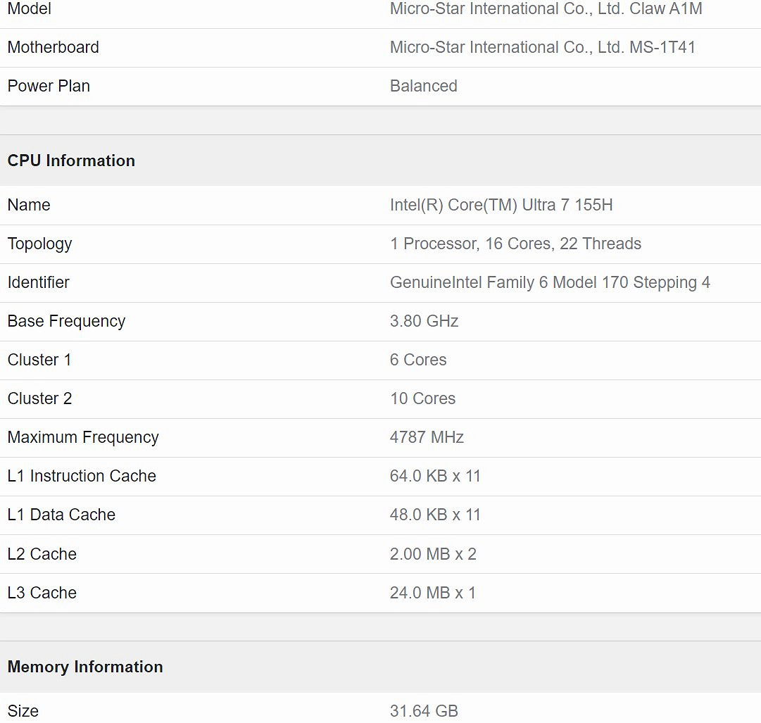Click the Memory Information section header
The height and width of the screenshot is (723, 761).
pyautogui.click(x=85, y=667)
